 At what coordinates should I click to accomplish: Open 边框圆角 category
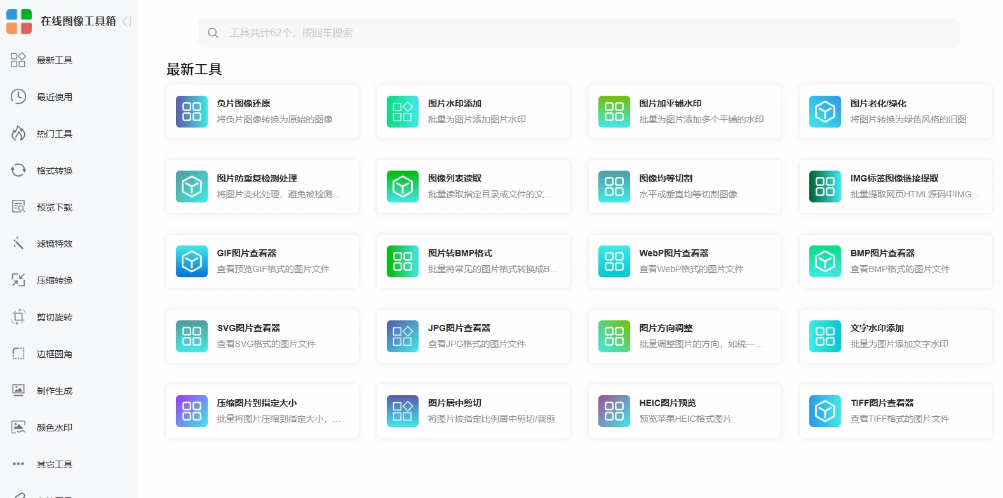(x=54, y=354)
